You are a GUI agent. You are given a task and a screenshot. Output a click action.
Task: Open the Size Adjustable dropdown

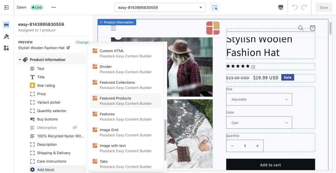tap(259, 99)
